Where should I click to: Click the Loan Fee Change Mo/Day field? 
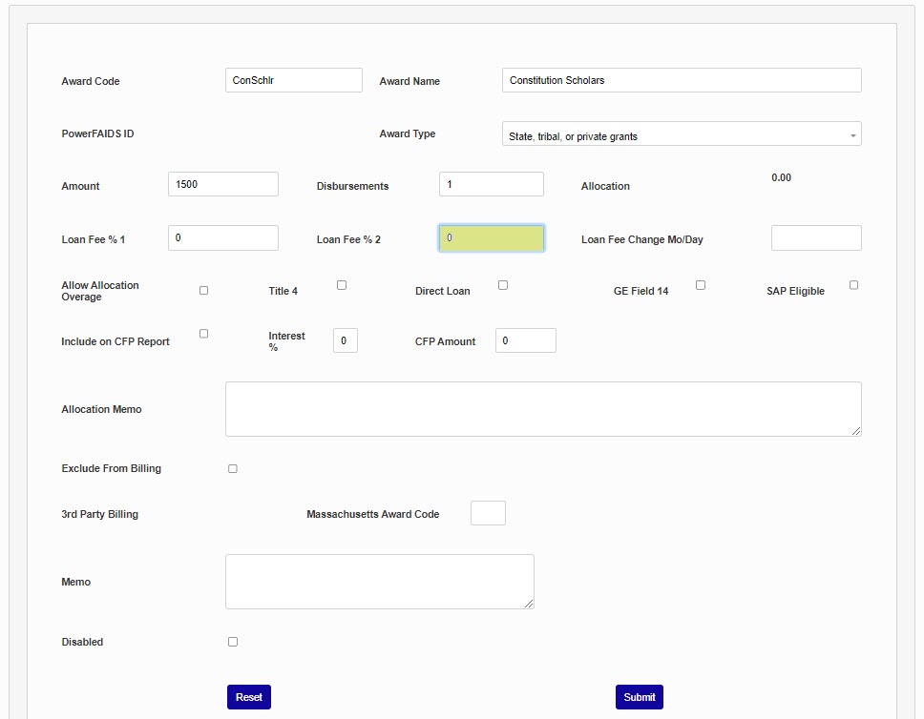pos(815,238)
